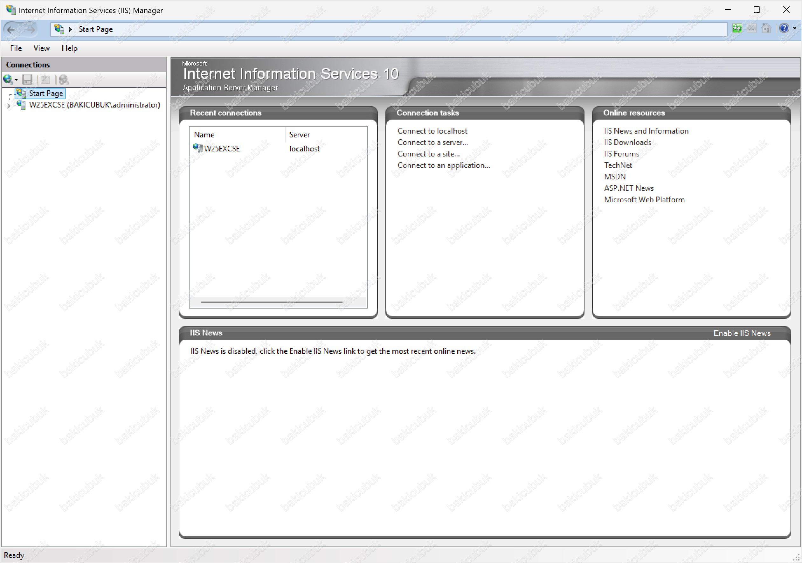Image resolution: width=802 pixels, height=563 pixels.
Task: Click the grey Stop icon in the toolbar
Action: pyautogui.click(x=751, y=28)
